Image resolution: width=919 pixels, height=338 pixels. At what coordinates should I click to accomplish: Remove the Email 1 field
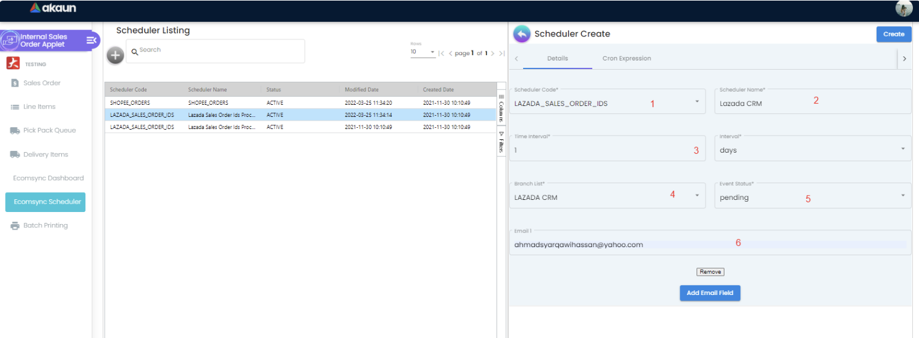pyautogui.click(x=710, y=272)
